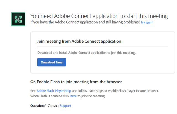Screen dimensions: 177x114
Task: Click the 'Join meeting from Adobe Connect application' title
Action: coord(79,41)
